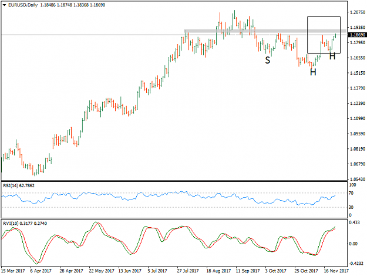Click the 28 Apr 2017 date label

tap(72, 271)
